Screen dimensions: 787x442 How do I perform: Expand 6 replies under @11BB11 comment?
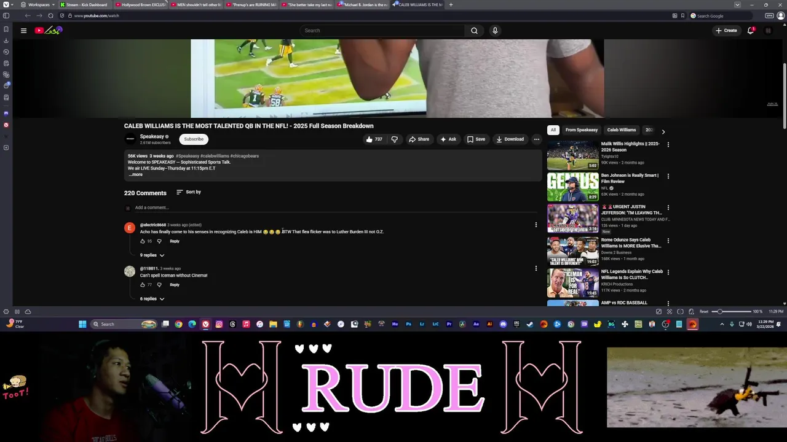(x=152, y=298)
